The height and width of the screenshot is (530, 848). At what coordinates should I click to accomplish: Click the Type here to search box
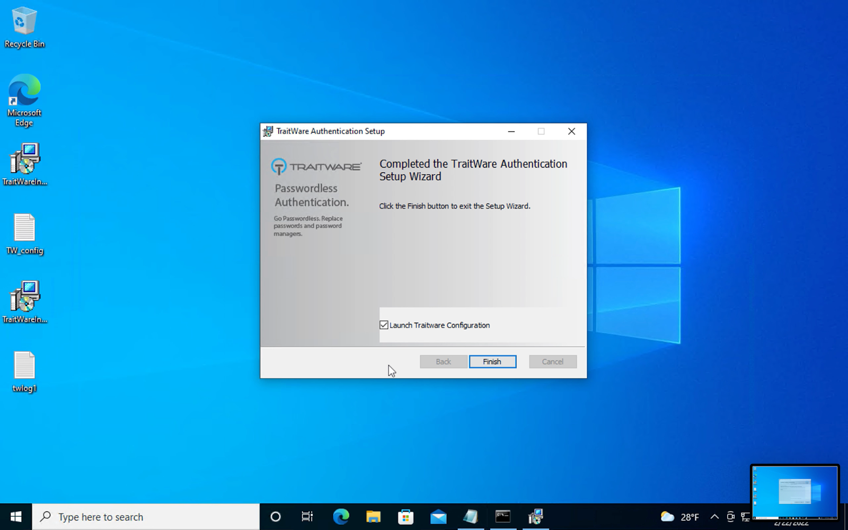click(146, 517)
